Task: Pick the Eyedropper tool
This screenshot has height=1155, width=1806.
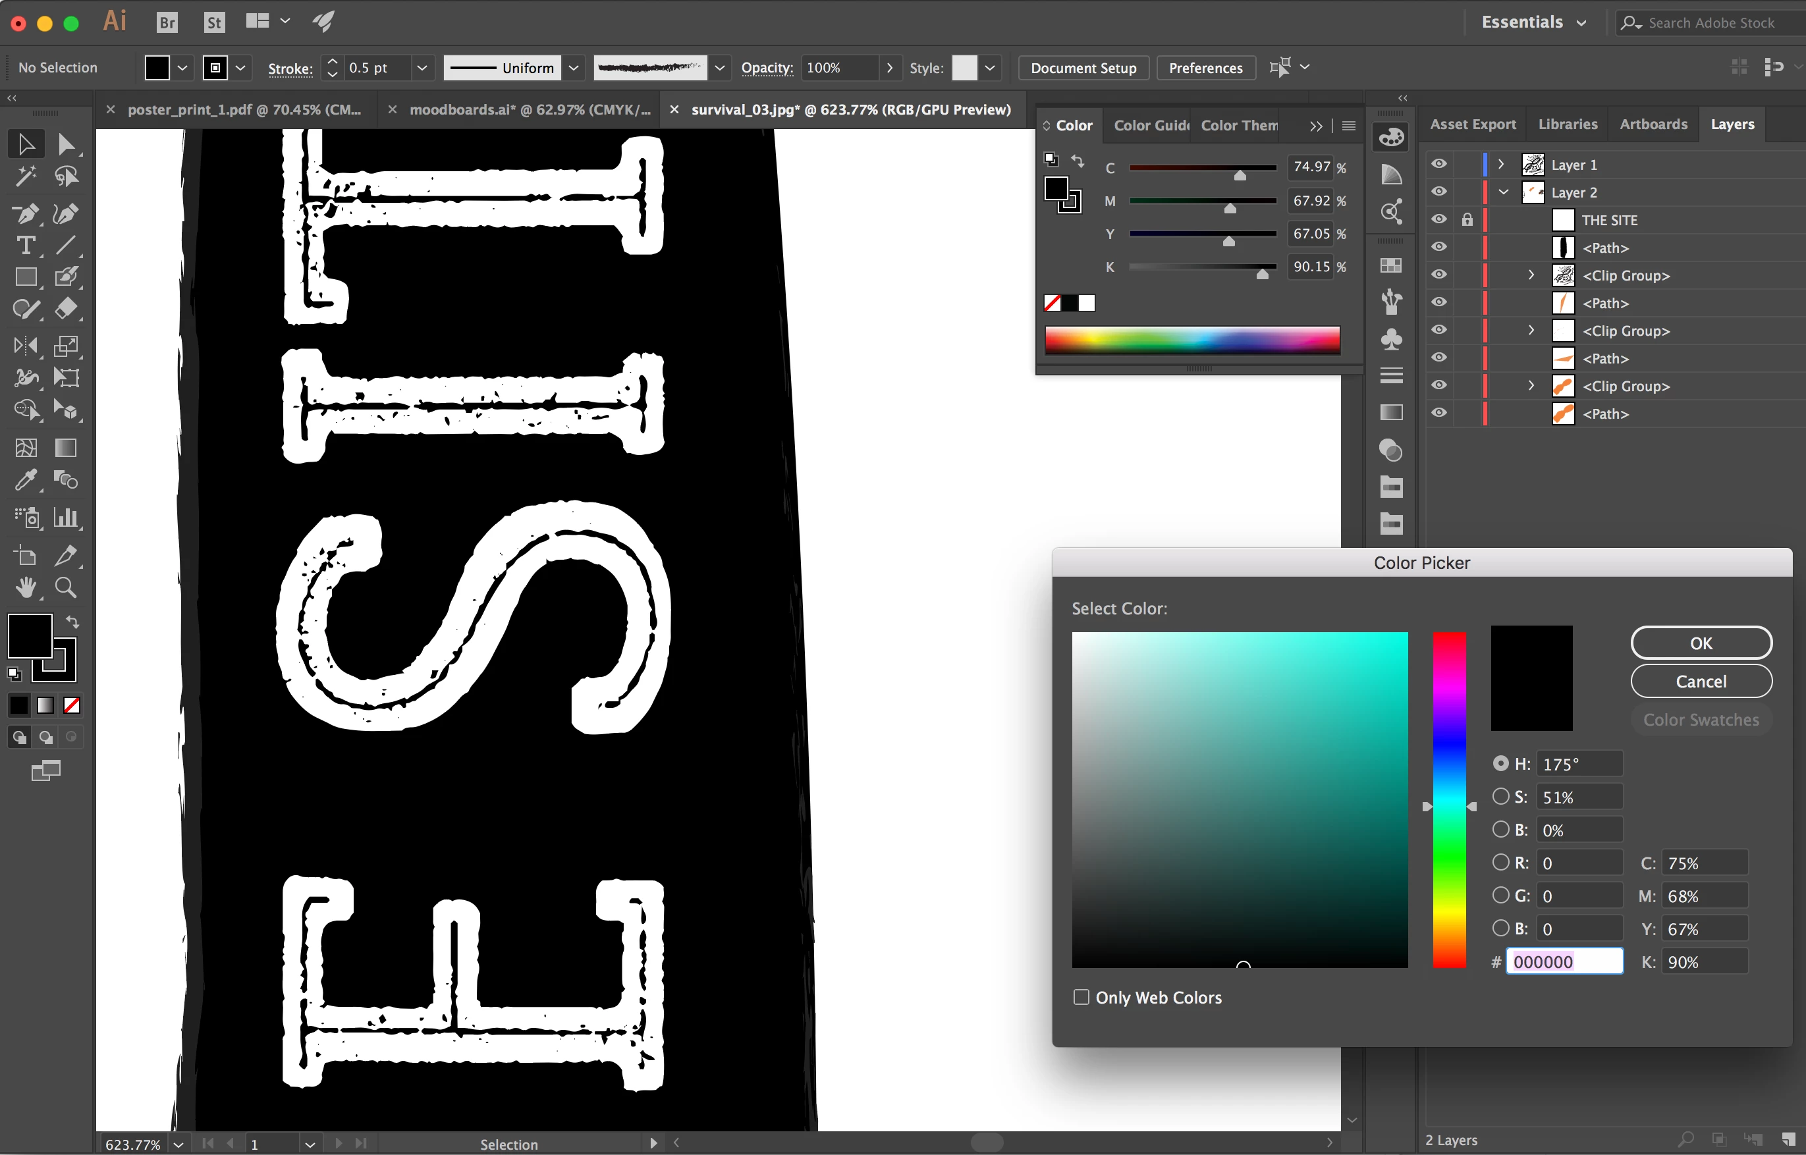Action: point(26,480)
